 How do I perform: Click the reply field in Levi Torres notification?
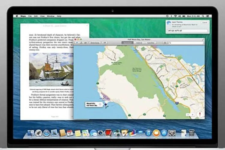click(x=187, y=31)
